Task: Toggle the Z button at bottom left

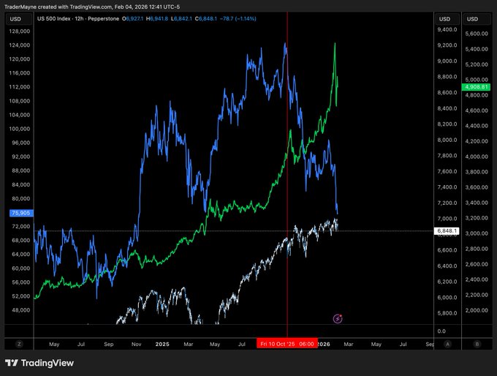Action: coord(19,343)
